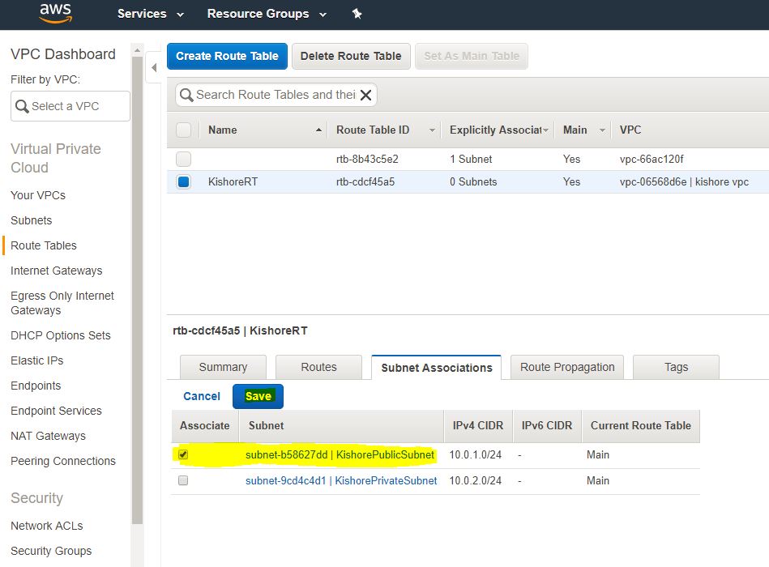This screenshot has height=567, width=769.
Task: Click the magnifier icon in search box
Action: point(186,96)
